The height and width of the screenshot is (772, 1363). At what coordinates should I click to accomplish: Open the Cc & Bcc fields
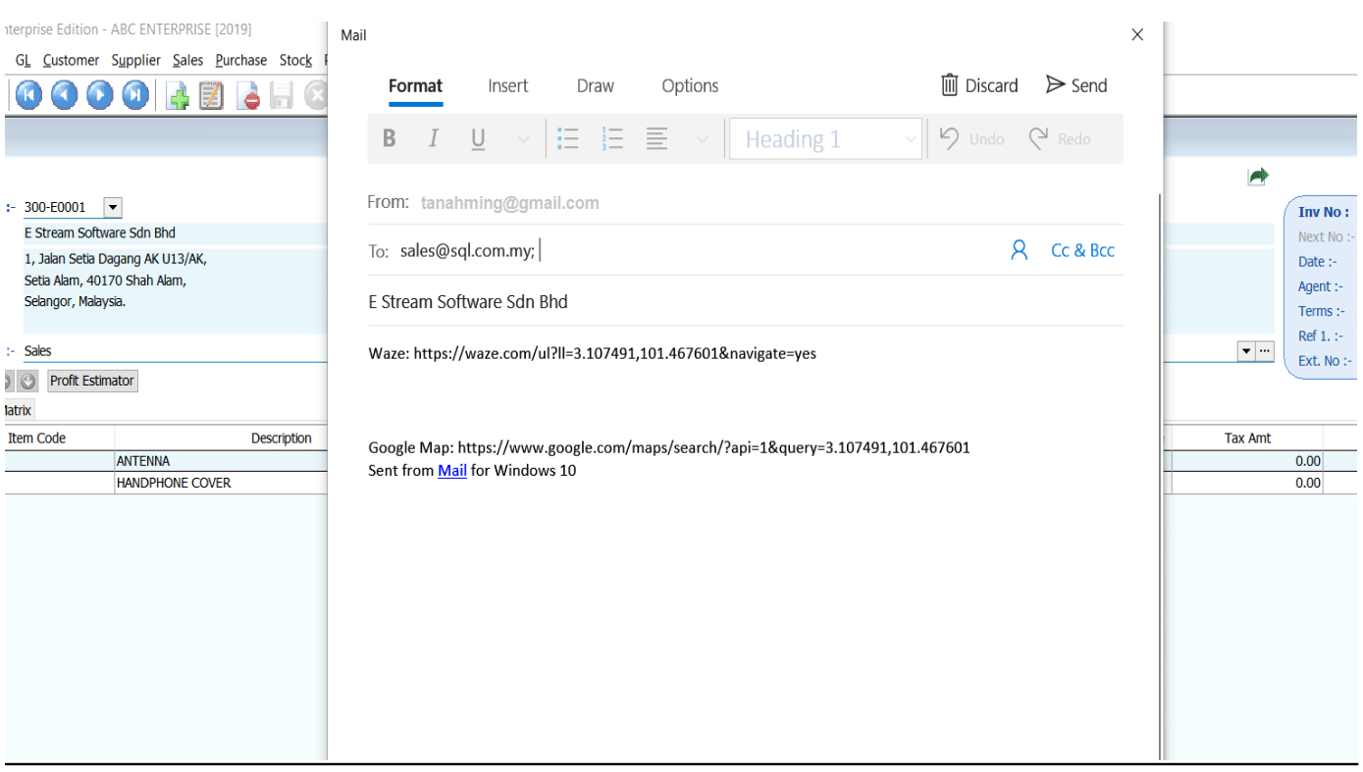pyautogui.click(x=1082, y=251)
